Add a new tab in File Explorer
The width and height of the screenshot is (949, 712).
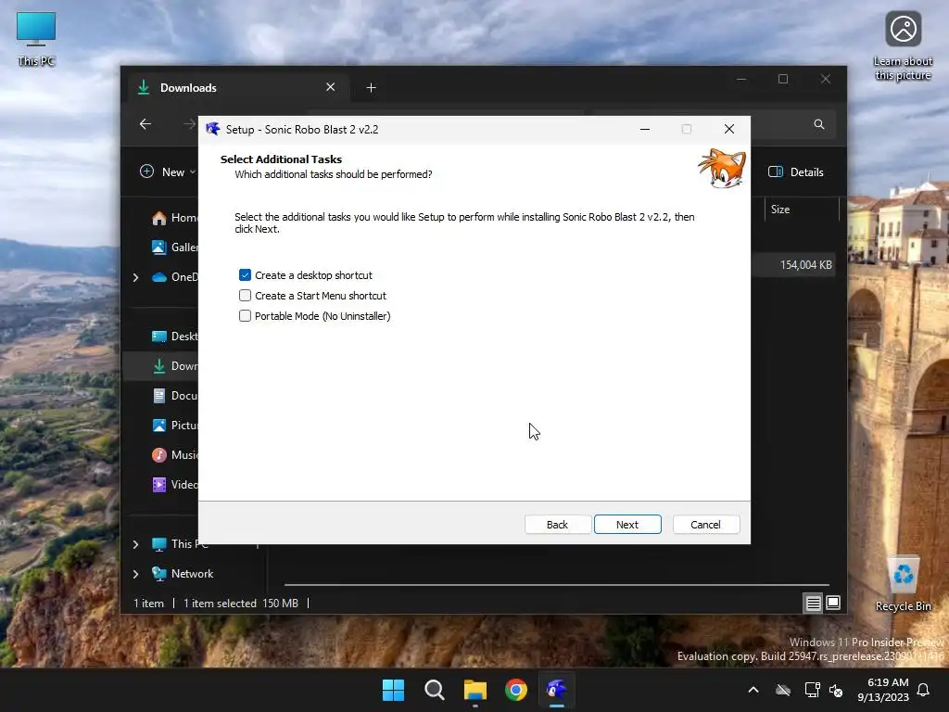[371, 88]
